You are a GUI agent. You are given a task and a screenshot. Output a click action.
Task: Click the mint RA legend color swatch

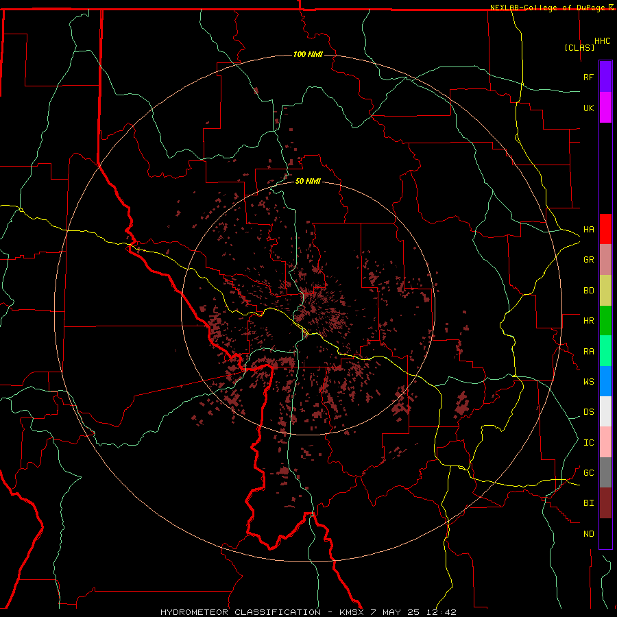click(x=605, y=351)
